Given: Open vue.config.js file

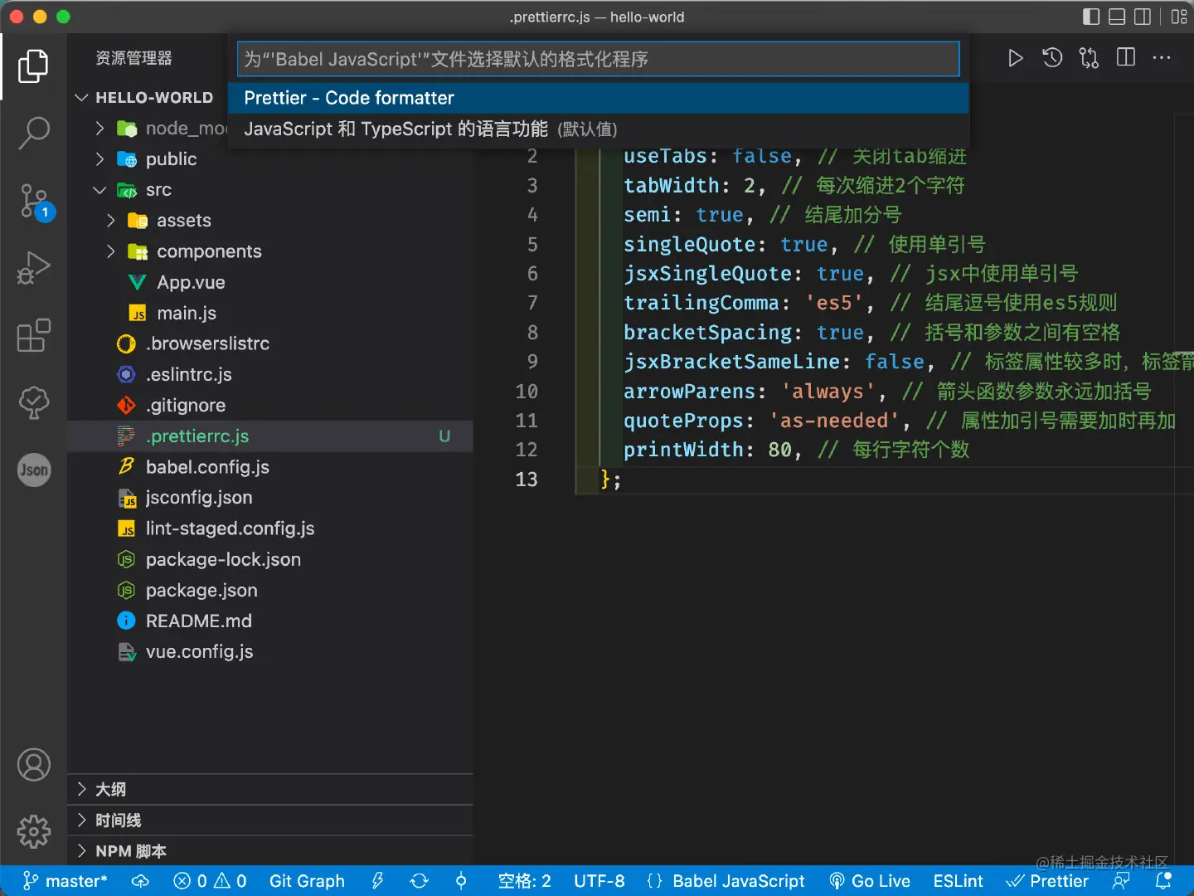Looking at the screenshot, I should pyautogui.click(x=270, y=651).
